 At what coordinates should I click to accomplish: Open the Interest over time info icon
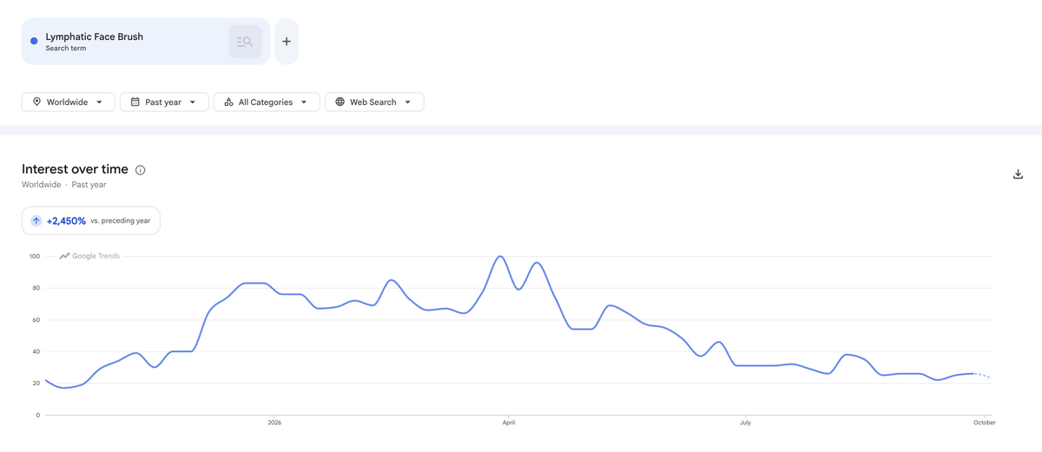(x=140, y=170)
